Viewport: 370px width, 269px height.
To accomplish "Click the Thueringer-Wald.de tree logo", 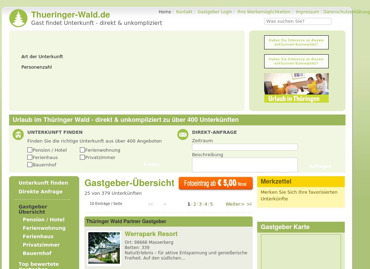I will 18,18.
